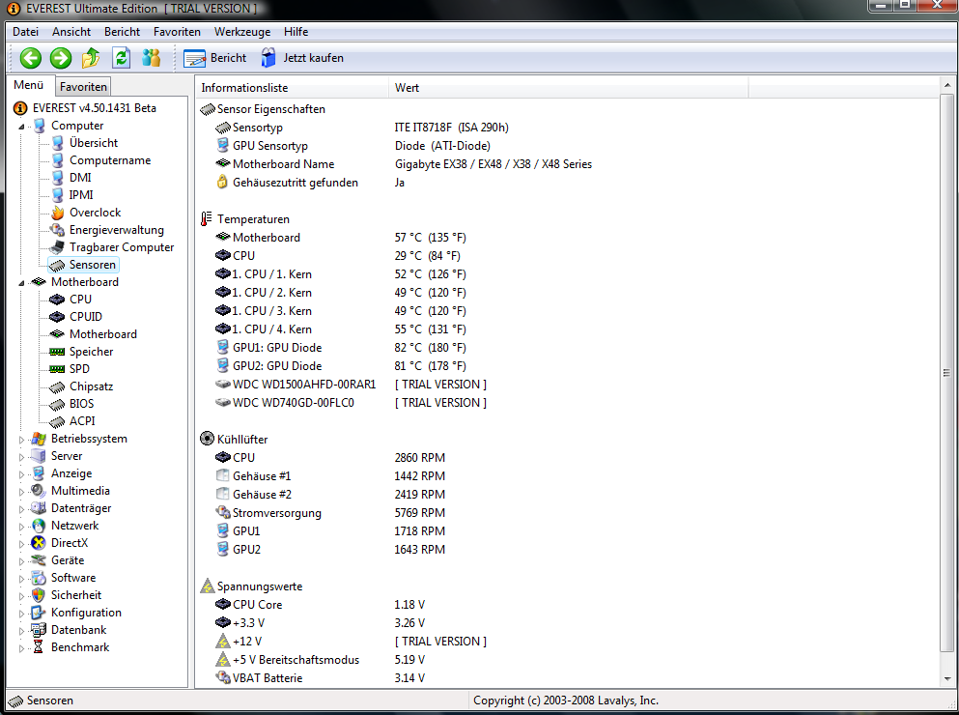The image size is (959, 715).
Task: Click the Wert column header
Action: (x=568, y=88)
